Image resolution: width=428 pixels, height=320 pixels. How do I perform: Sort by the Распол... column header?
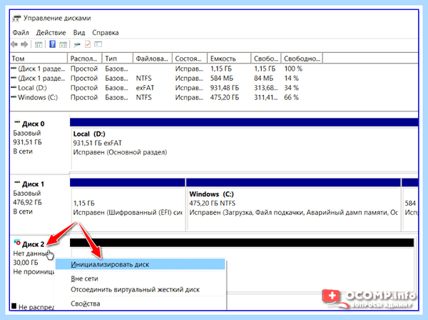tap(85, 59)
